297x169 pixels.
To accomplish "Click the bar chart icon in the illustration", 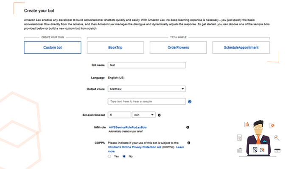I will point(247,124).
